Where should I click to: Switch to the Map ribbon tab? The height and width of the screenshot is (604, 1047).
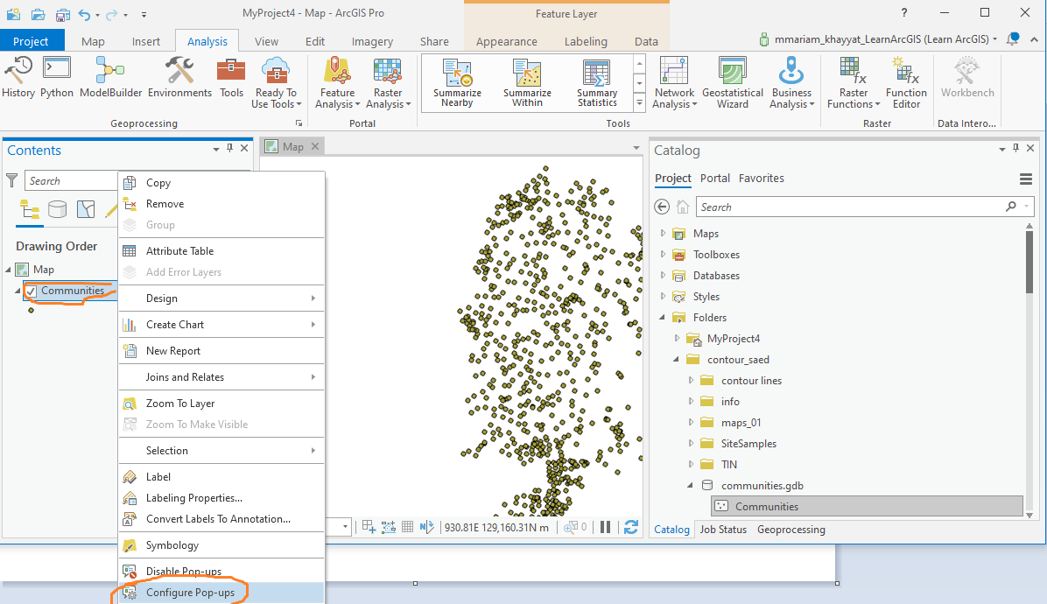pyautogui.click(x=93, y=41)
